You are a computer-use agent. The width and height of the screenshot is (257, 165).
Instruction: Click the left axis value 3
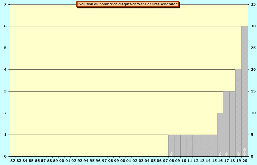click(5, 91)
